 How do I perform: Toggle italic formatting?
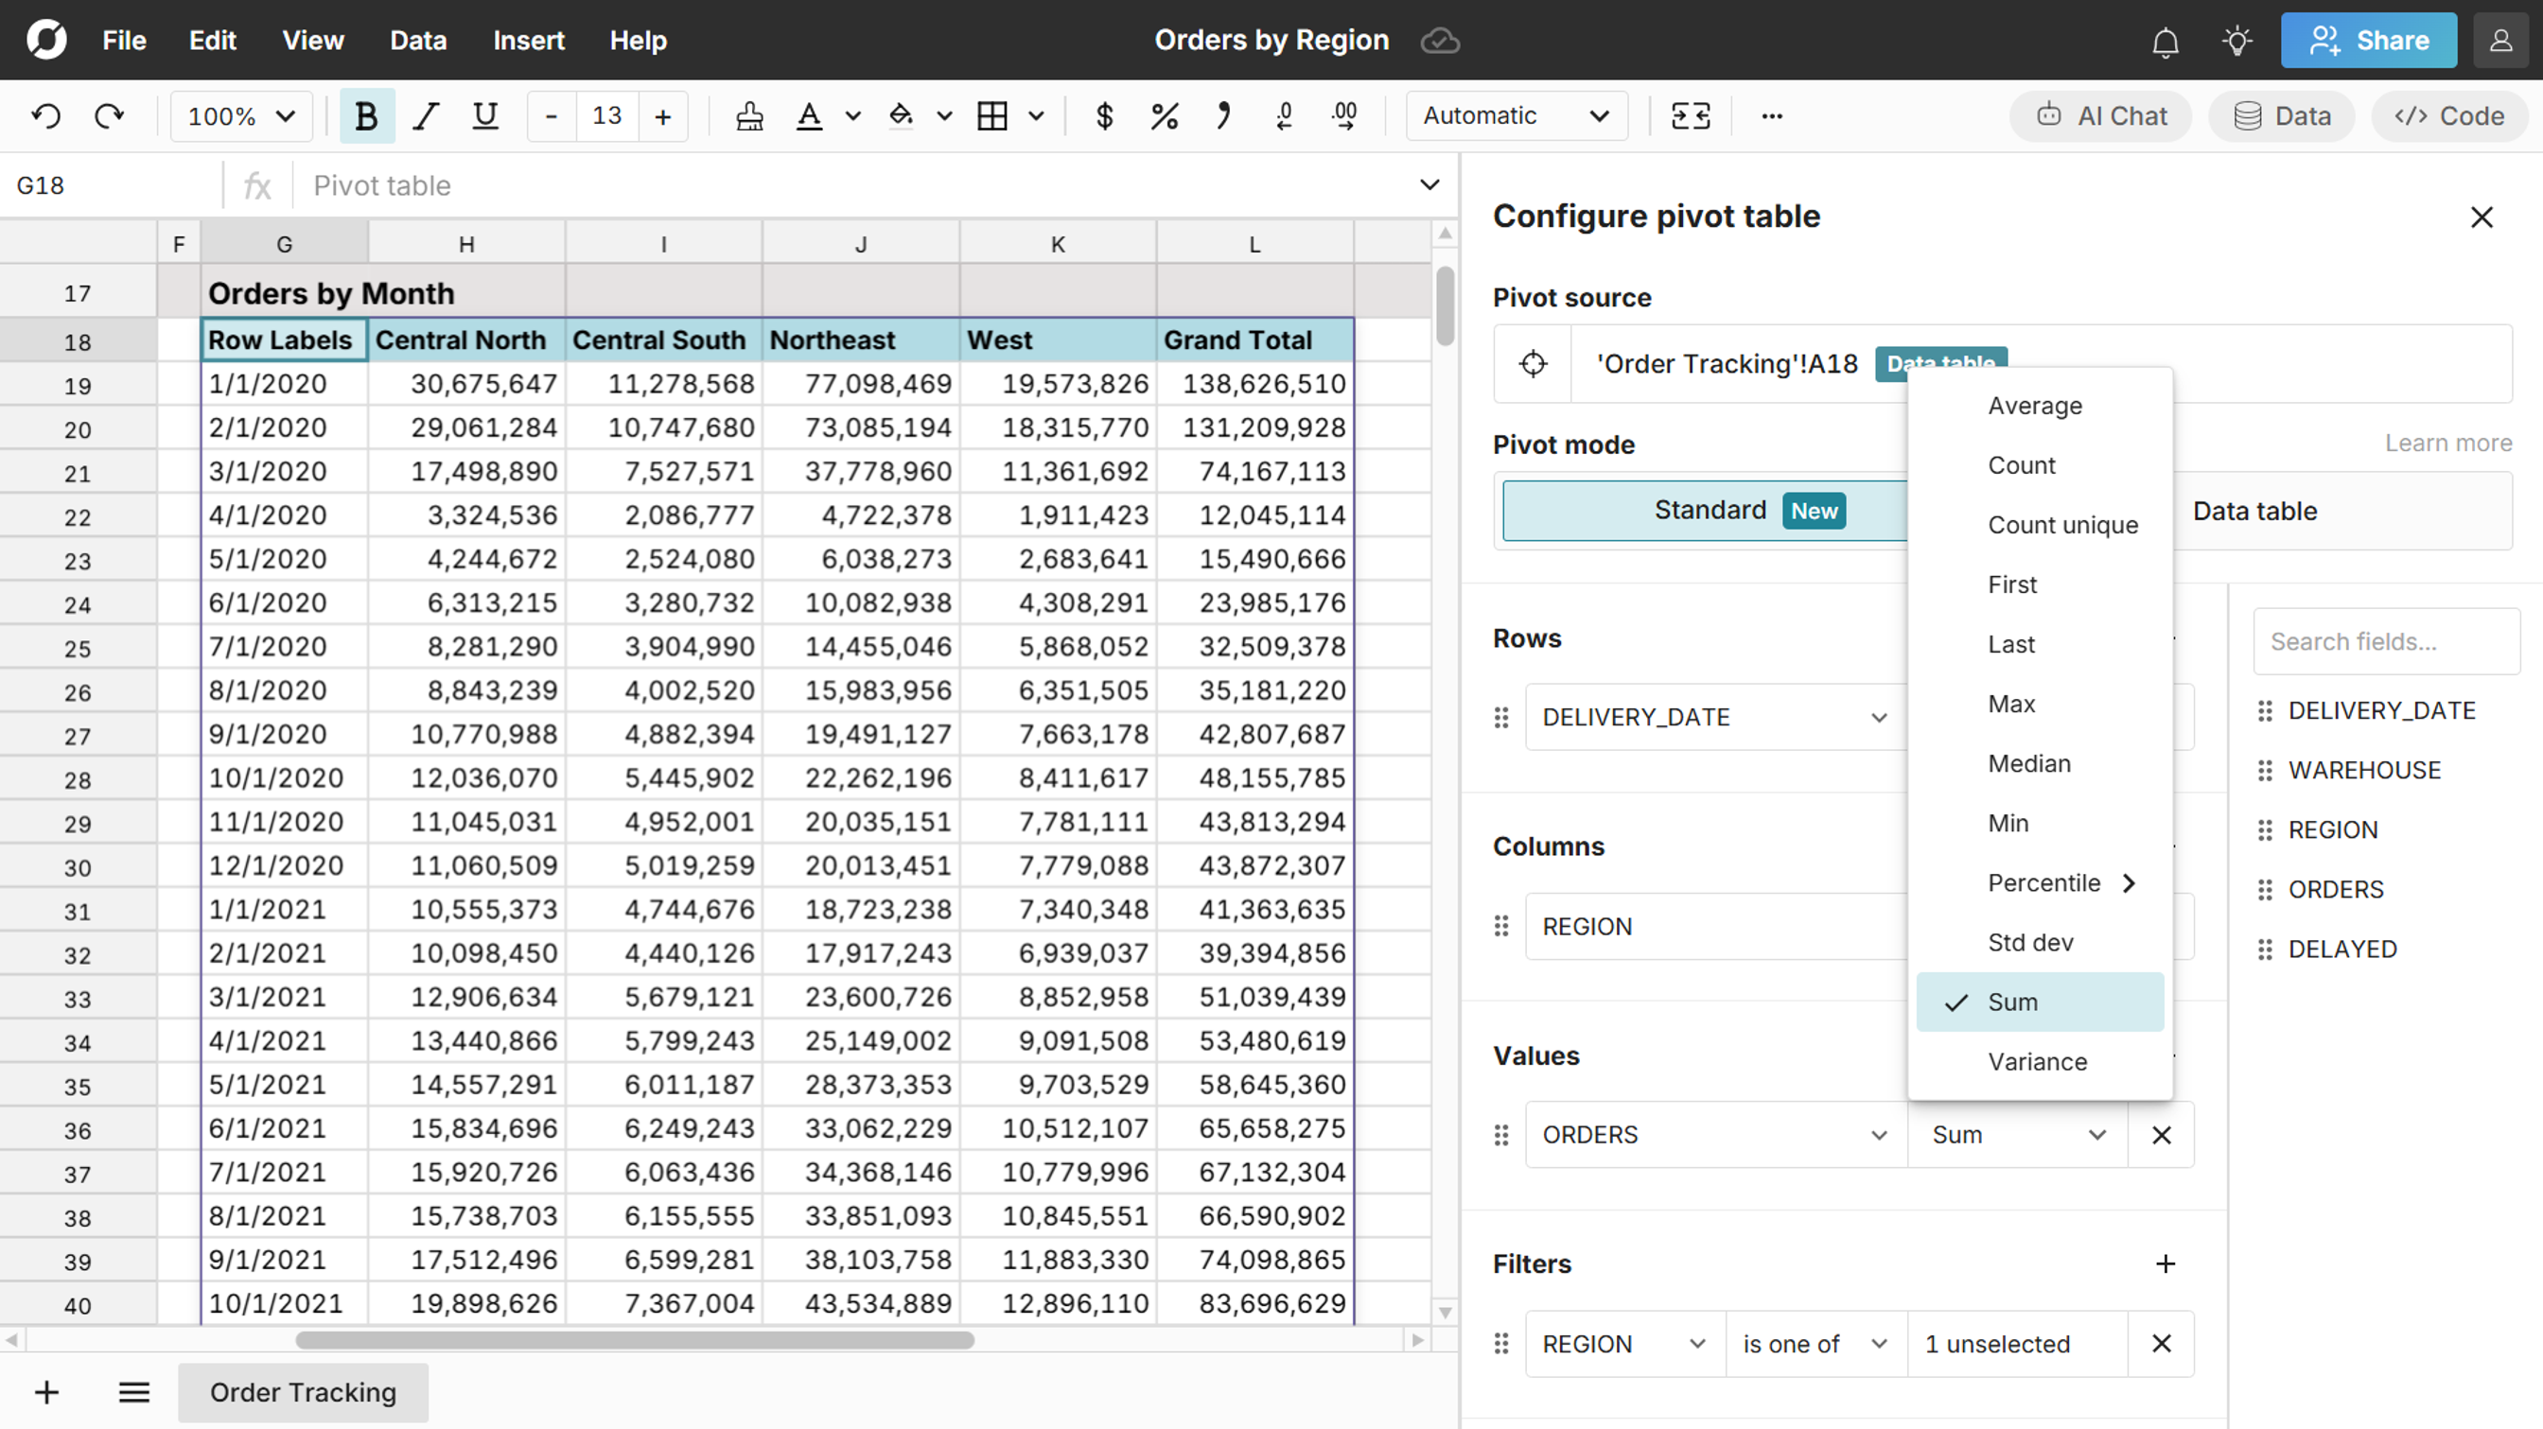pos(426,116)
